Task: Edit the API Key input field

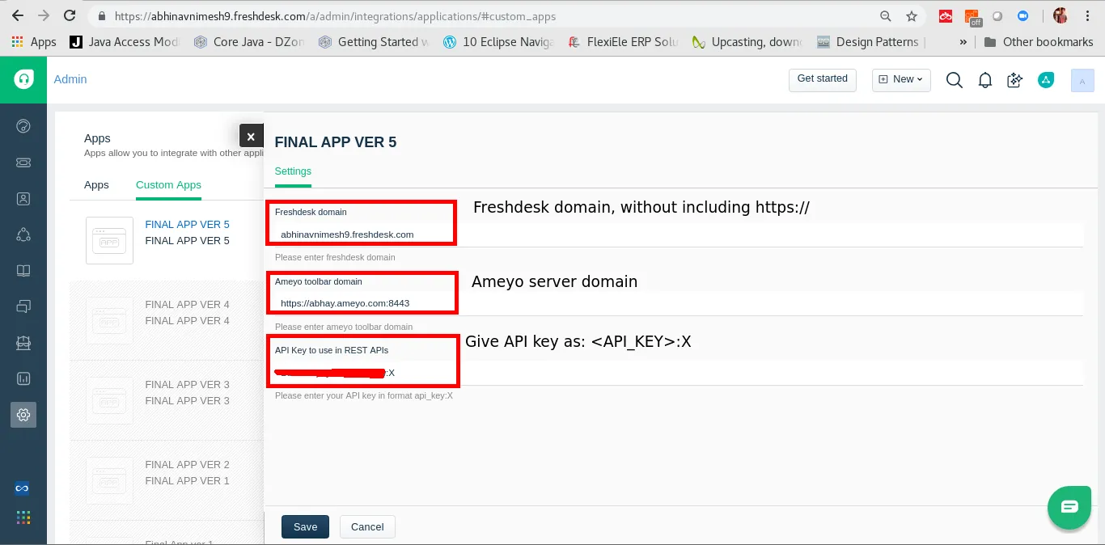Action: (678, 373)
